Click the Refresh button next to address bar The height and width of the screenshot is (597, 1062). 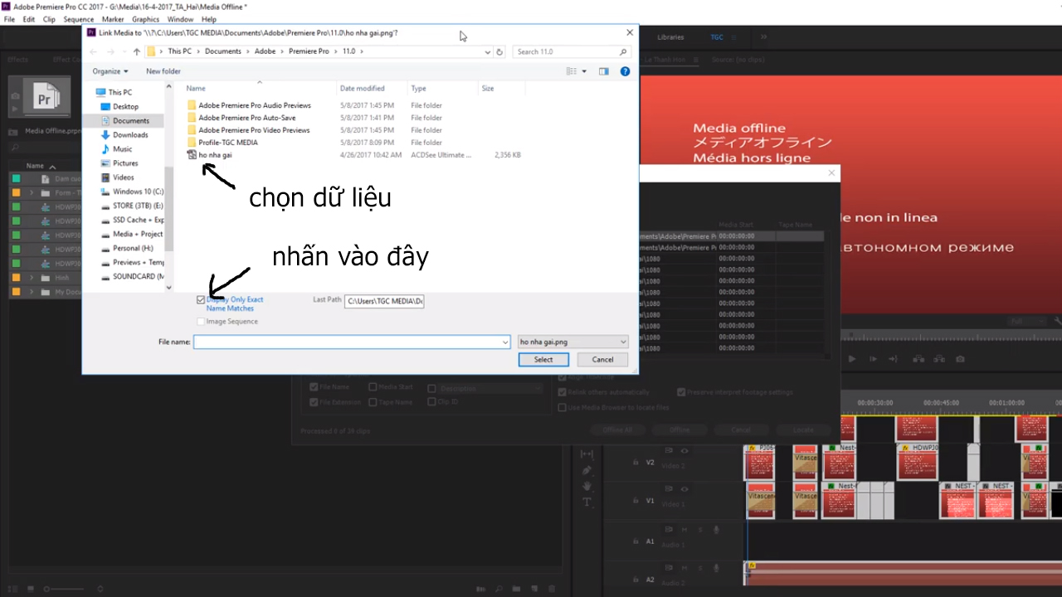(499, 51)
